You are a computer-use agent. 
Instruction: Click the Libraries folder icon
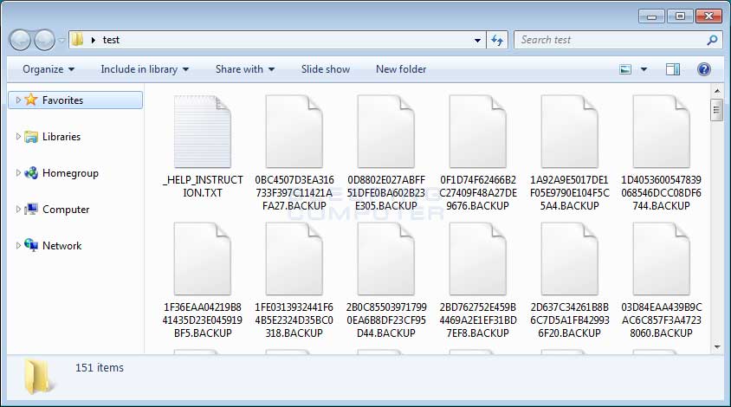pyautogui.click(x=31, y=137)
